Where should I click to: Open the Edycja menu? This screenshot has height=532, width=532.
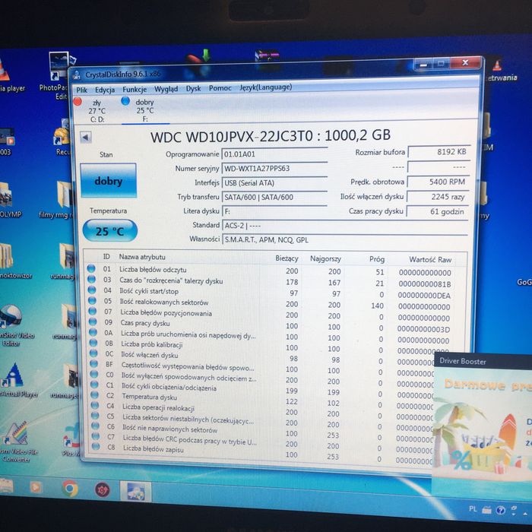105,90
